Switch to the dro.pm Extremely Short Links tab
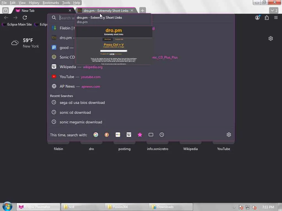Viewport: 282px width, 211px height. [x=106, y=11]
